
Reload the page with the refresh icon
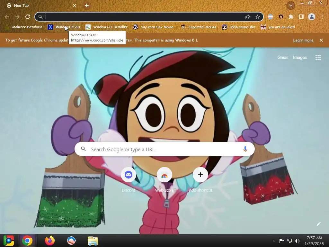click(28, 17)
